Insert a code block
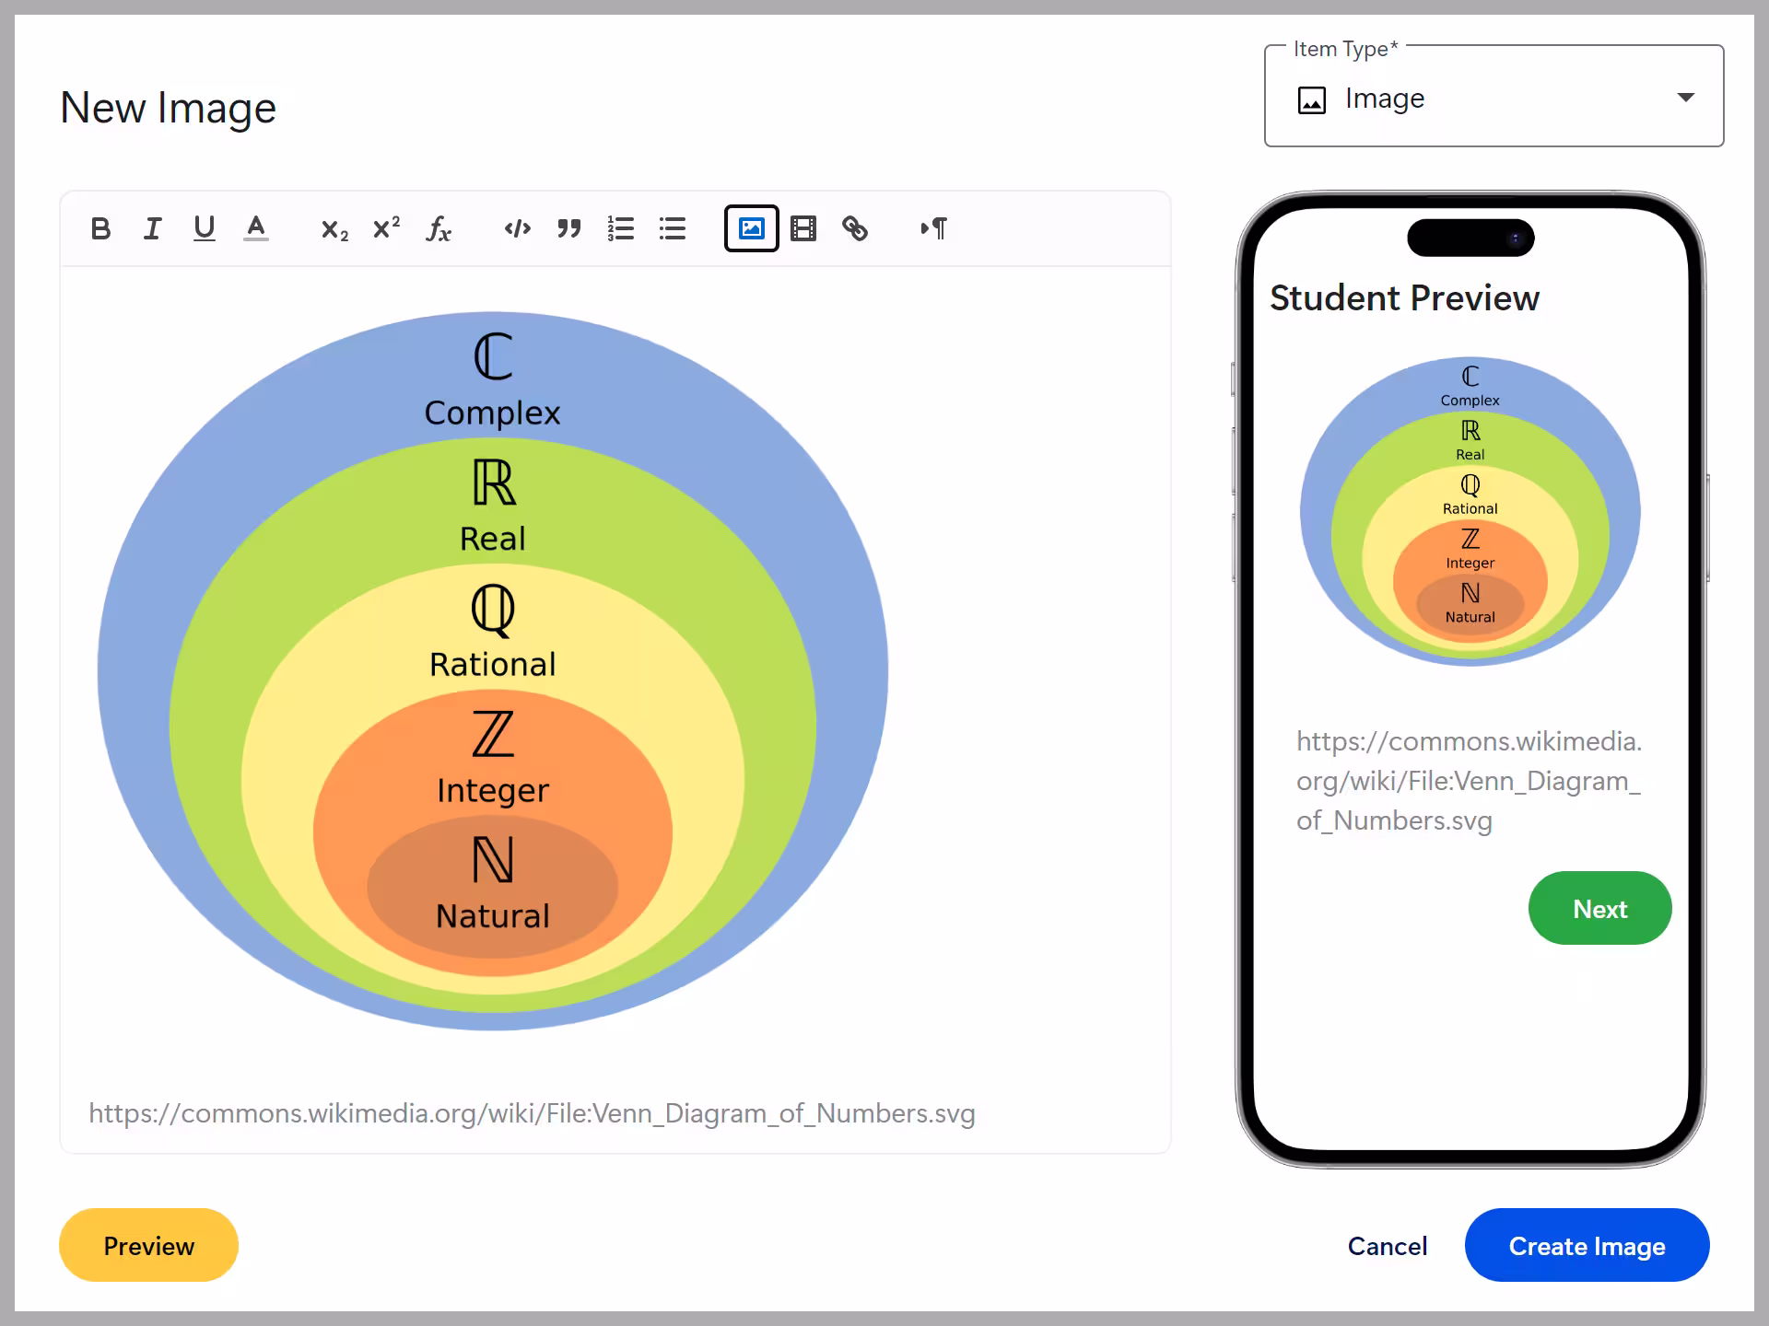 click(518, 228)
